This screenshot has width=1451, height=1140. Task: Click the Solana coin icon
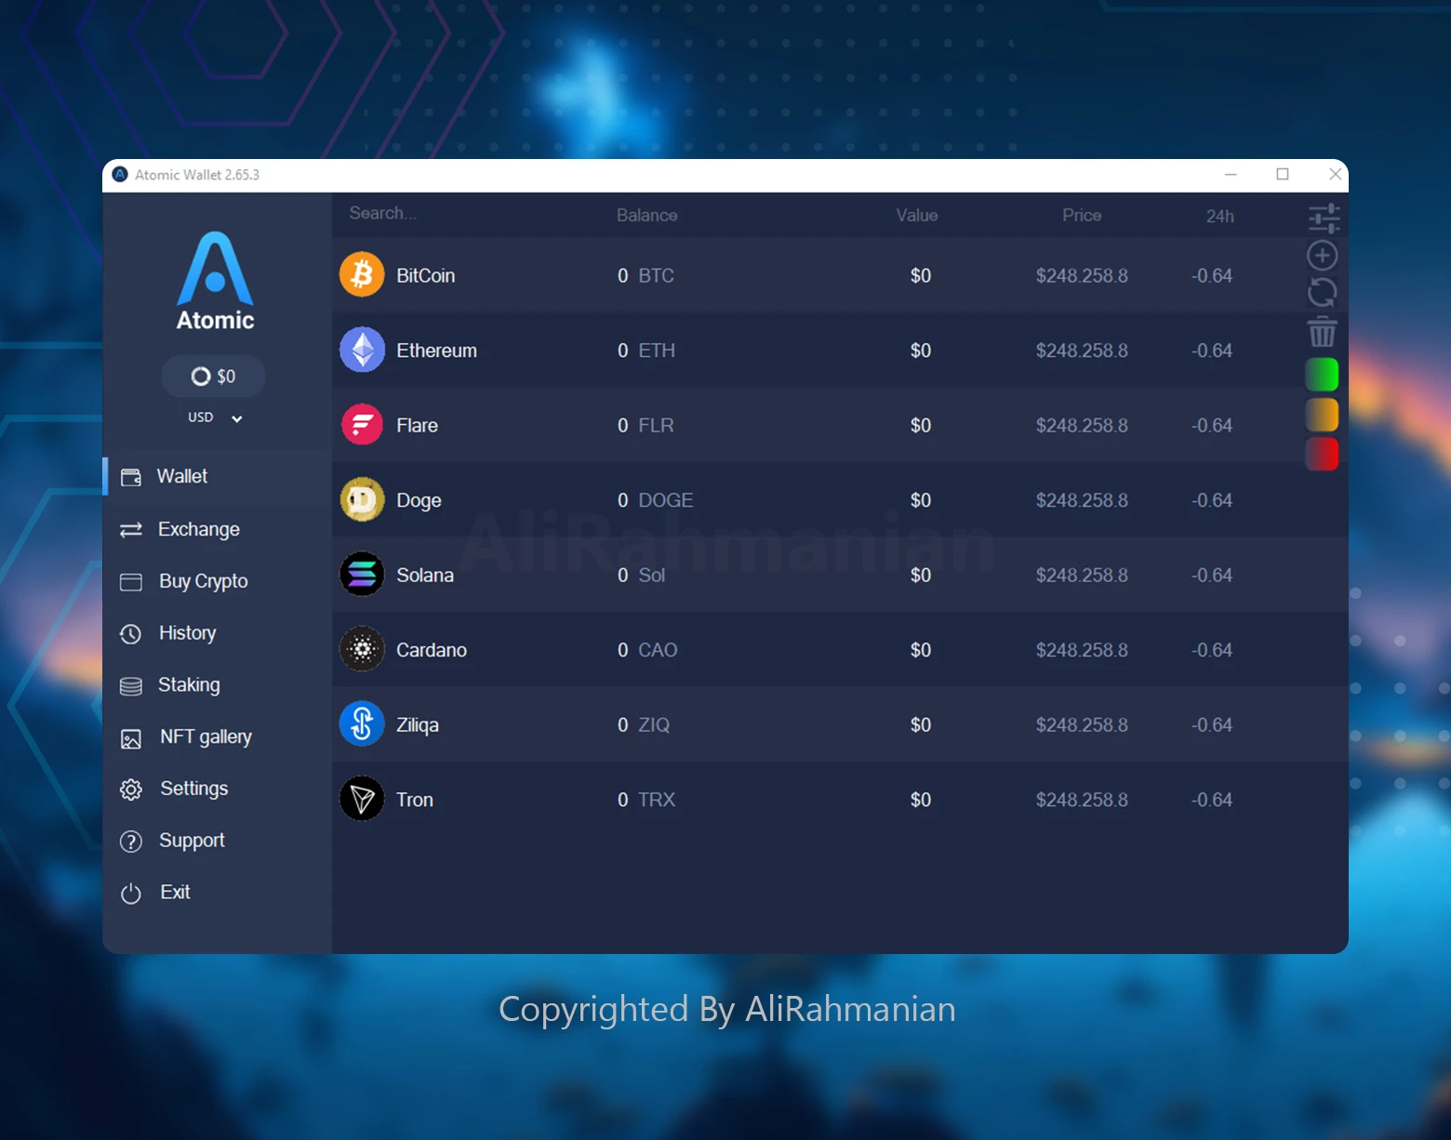(x=362, y=575)
